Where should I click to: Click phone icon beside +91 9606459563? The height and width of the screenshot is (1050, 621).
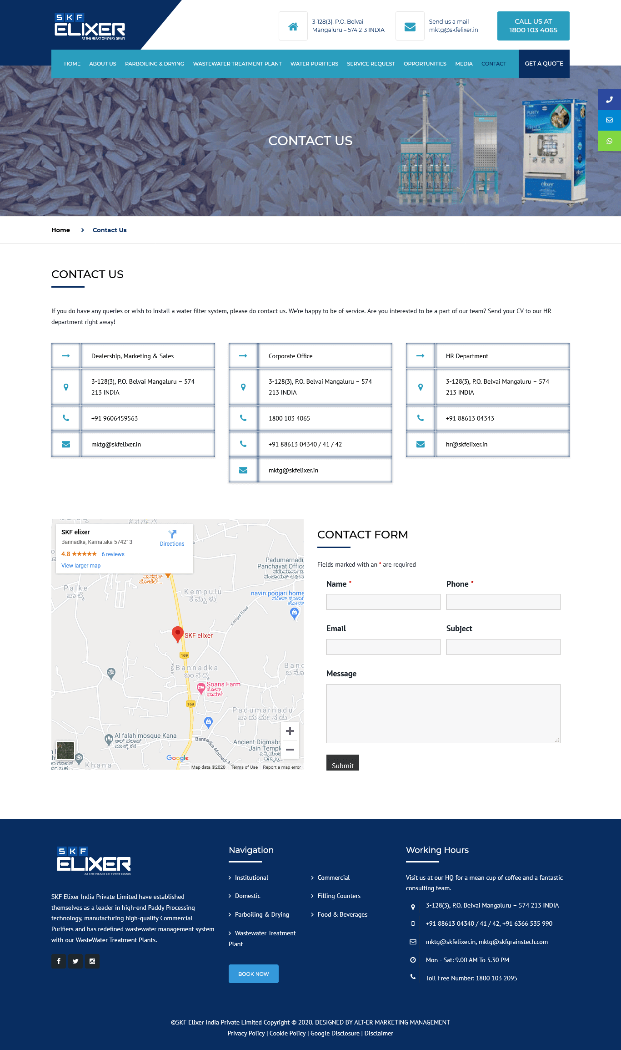point(66,418)
